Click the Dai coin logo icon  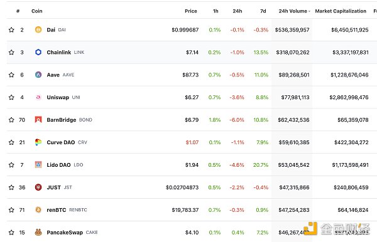click(x=38, y=29)
